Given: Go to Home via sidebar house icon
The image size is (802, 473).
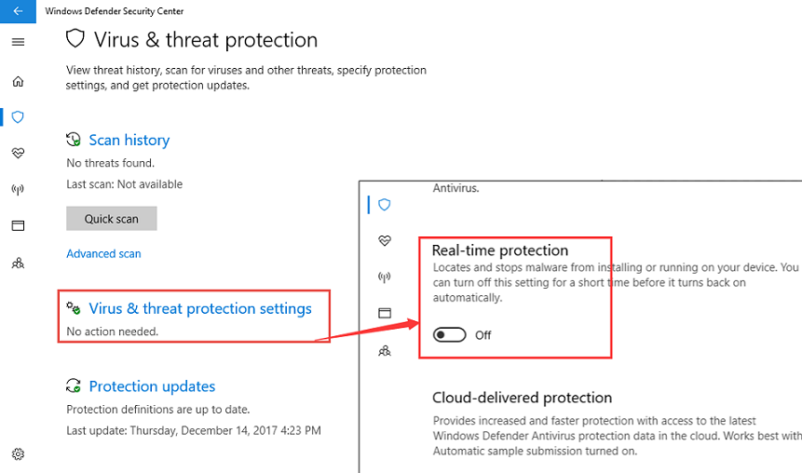Looking at the screenshot, I should [18, 81].
